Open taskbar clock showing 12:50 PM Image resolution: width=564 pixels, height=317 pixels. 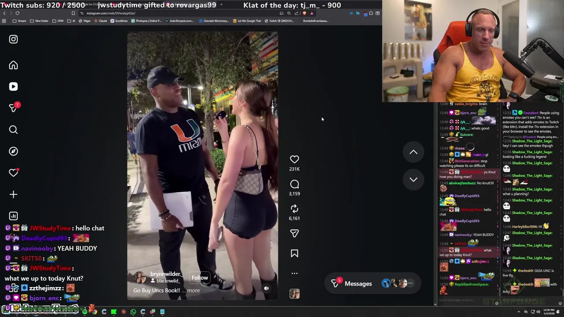coord(549,312)
